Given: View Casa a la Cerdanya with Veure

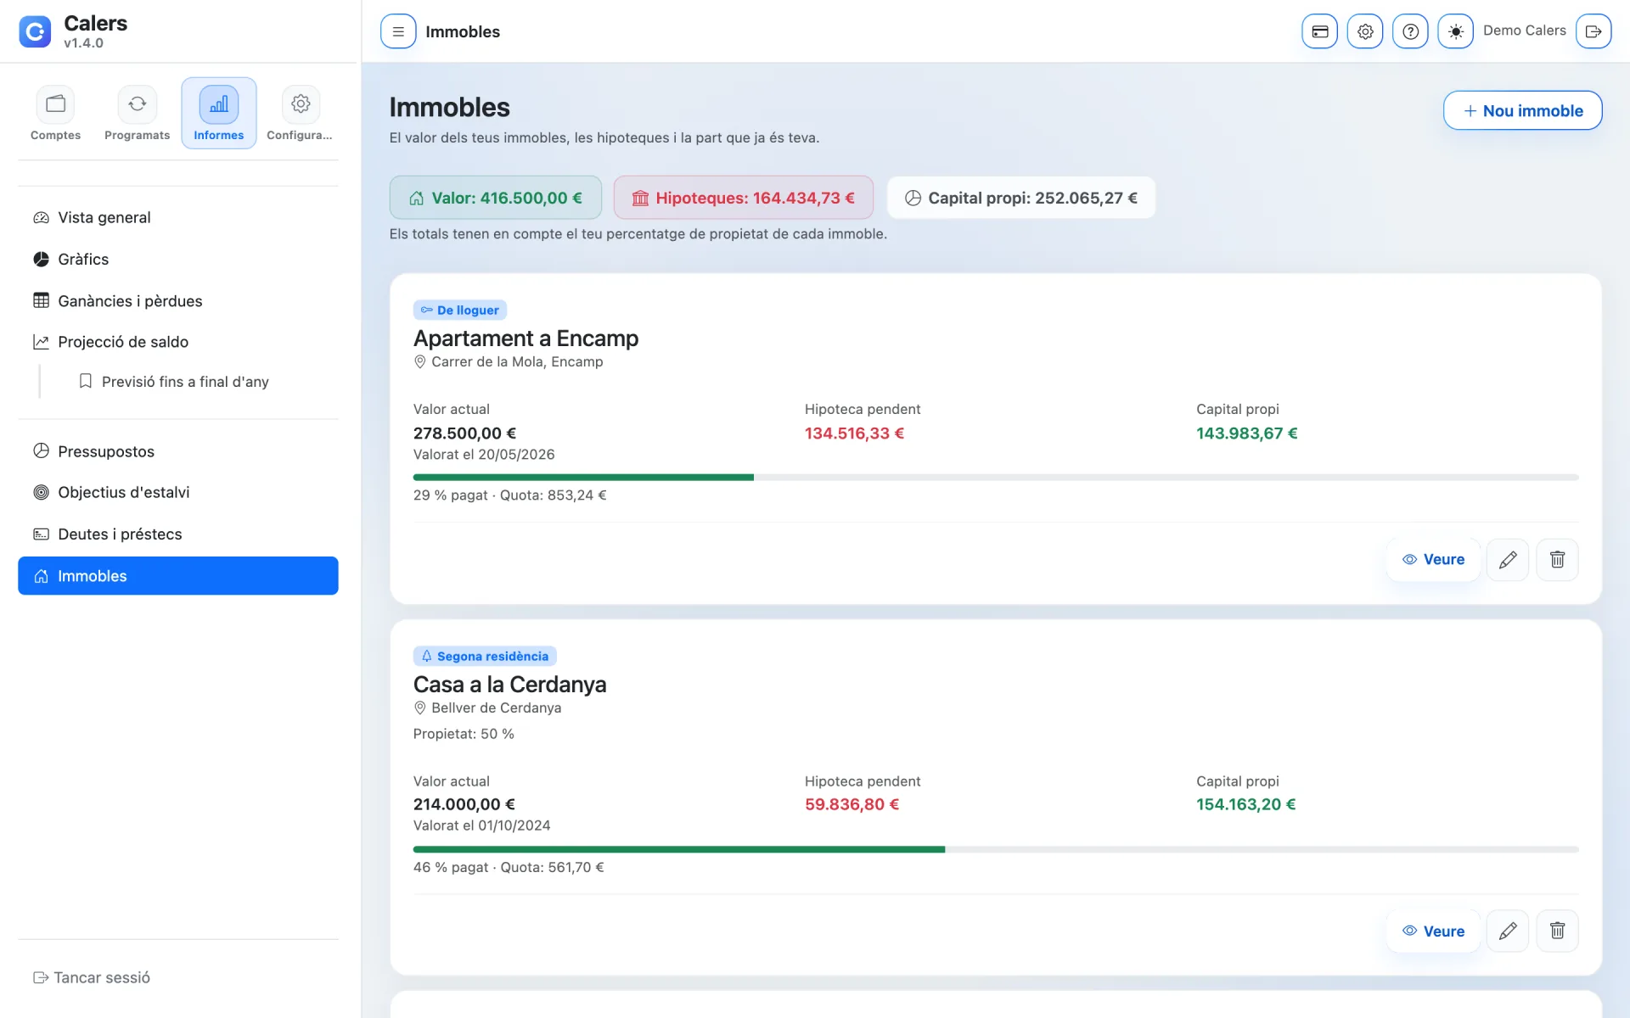Looking at the screenshot, I should pos(1433,931).
